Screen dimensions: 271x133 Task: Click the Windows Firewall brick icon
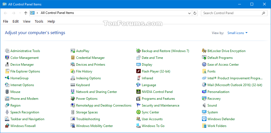tap(7, 126)
